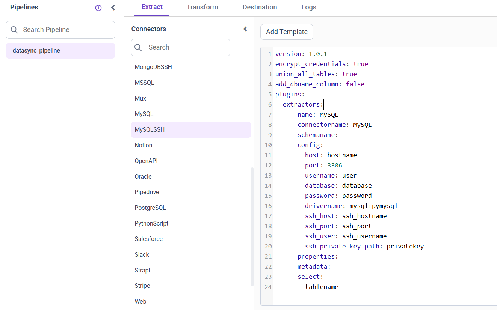Click the magnifier icon in Pipeline search
497x310 pixels.
coord(14,29)
